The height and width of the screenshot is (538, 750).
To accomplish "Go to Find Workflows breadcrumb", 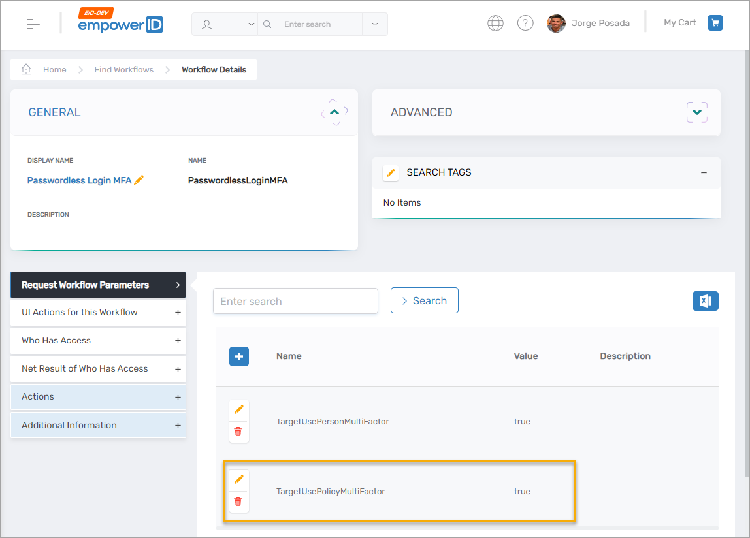I will (x=123, y=69).
